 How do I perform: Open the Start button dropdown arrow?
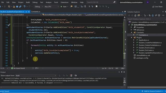pyautogui.click(x=68, y=6)
